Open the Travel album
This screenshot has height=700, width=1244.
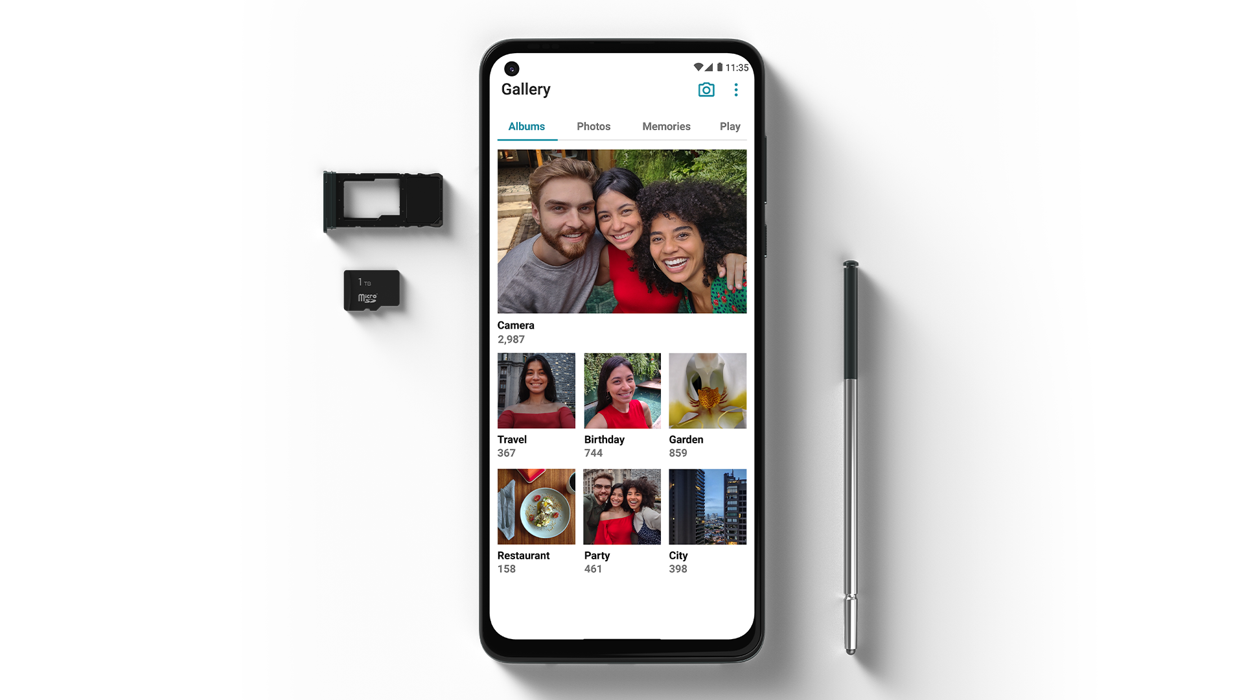535,390
